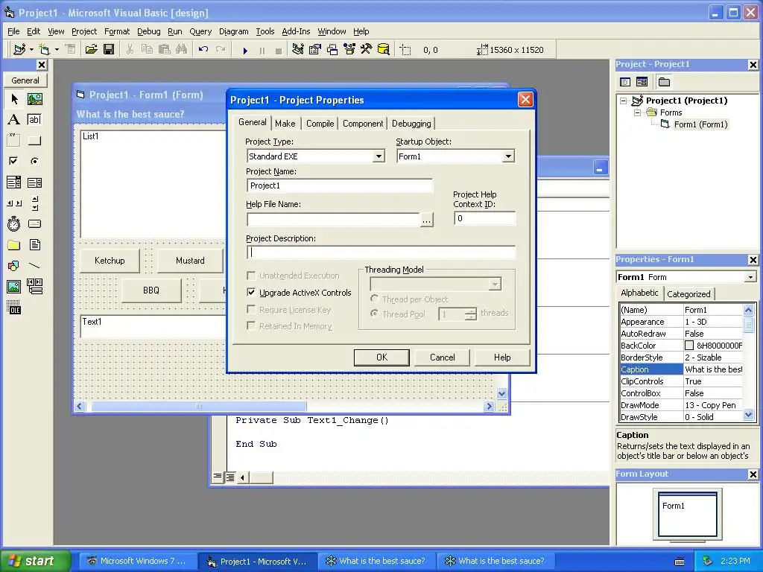Click the BackColor property color swatch
Viewport: 763px width, 572px height.
pos(689,346)
